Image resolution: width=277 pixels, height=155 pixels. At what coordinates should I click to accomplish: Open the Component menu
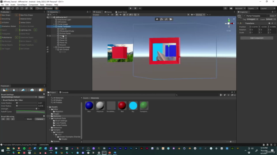tap(33, 5)
